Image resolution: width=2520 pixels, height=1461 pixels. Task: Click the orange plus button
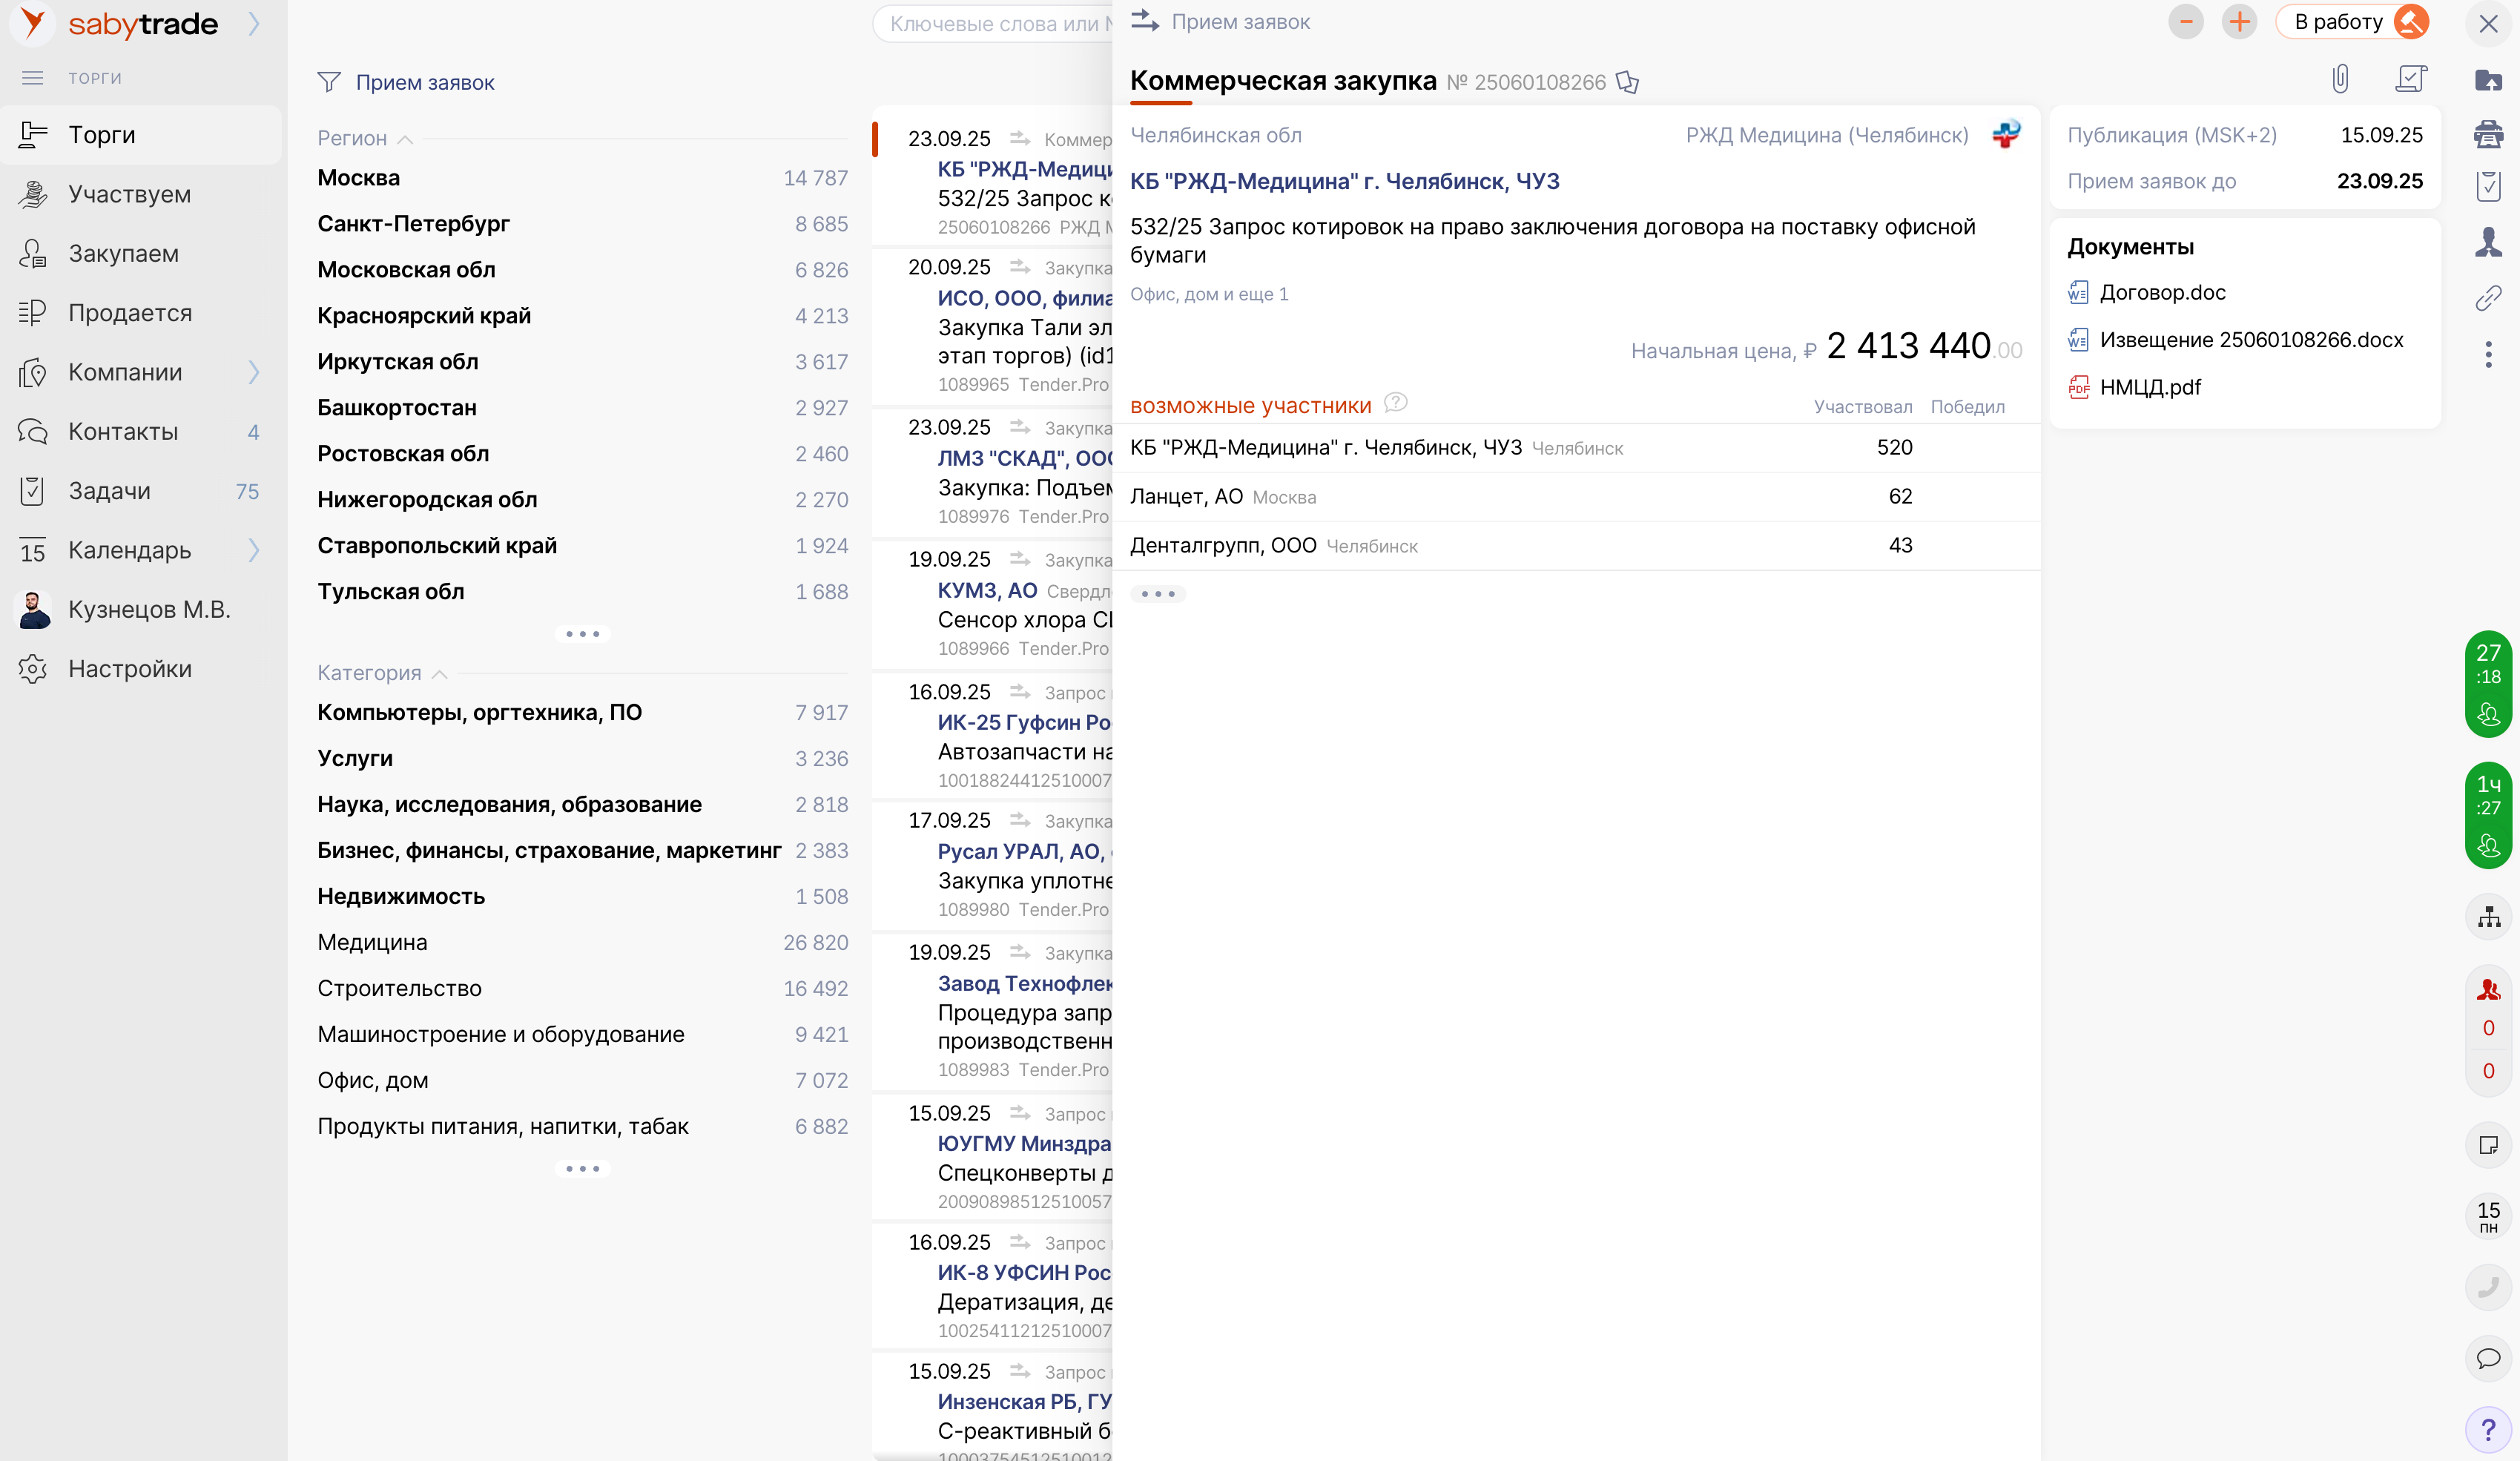(x=2239, y=22)
